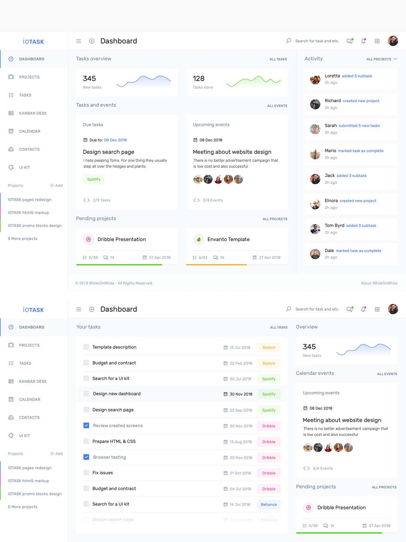Click the task list icon beside 6/42
The height and width of the screenshot is (542, 406).
(x=194, y=257)
